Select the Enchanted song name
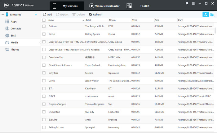217x133 pixels. click(x=54, y=112)
